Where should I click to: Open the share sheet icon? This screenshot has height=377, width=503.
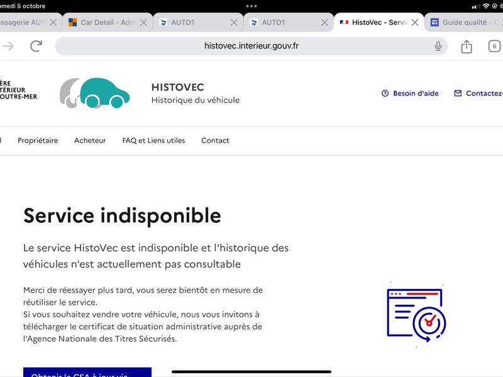pos(466,46)
